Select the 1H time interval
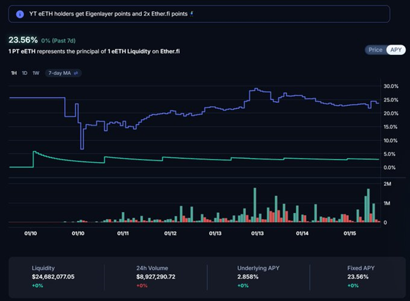Screen dimensions: 410x301 pyautogui.click(x=14, y=73)
